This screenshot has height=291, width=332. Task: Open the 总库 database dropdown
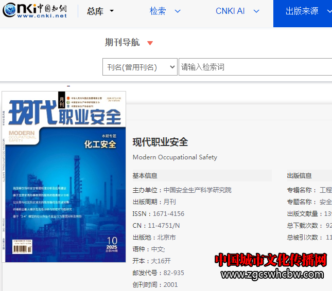[100, 11]
